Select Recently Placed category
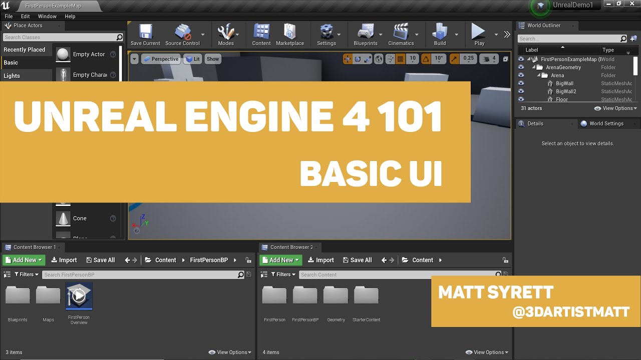 pos(25,49)
